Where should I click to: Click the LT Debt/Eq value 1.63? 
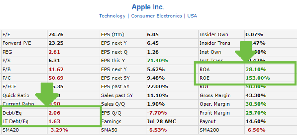click(x=54, y=121)
